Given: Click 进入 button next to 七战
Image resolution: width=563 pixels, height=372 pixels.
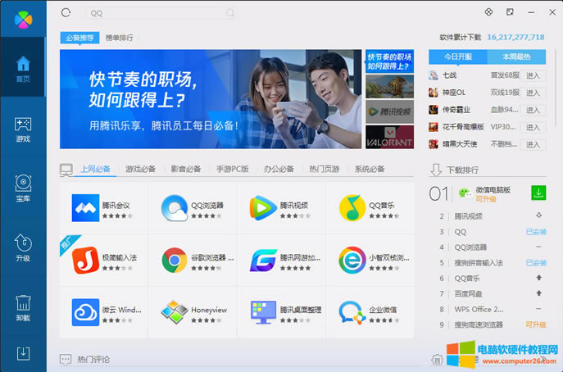Looking at the screenshot, I should point(533,75).
